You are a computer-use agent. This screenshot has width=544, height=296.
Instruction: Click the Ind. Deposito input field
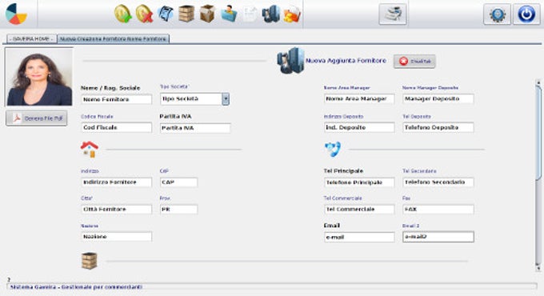[359, 127]
